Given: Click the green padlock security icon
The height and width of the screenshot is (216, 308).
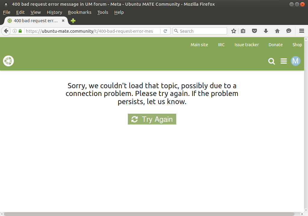Looking at the screenshot, I should pyautogui.click(x=20, y=31).
